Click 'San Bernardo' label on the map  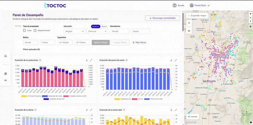tap(209, 81)
